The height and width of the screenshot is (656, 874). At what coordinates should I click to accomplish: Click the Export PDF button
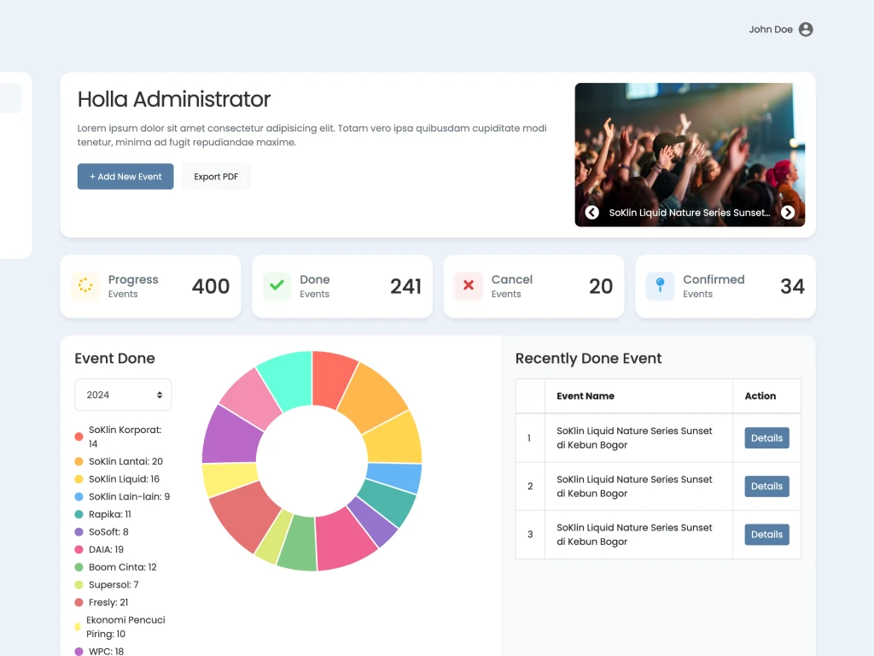(216, 177)
